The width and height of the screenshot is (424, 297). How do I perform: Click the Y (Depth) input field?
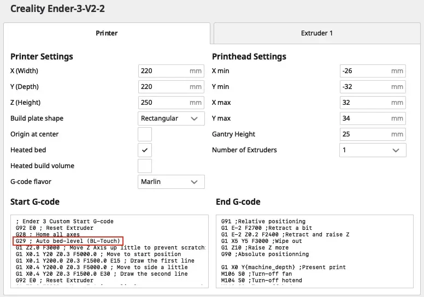point(164,87)
